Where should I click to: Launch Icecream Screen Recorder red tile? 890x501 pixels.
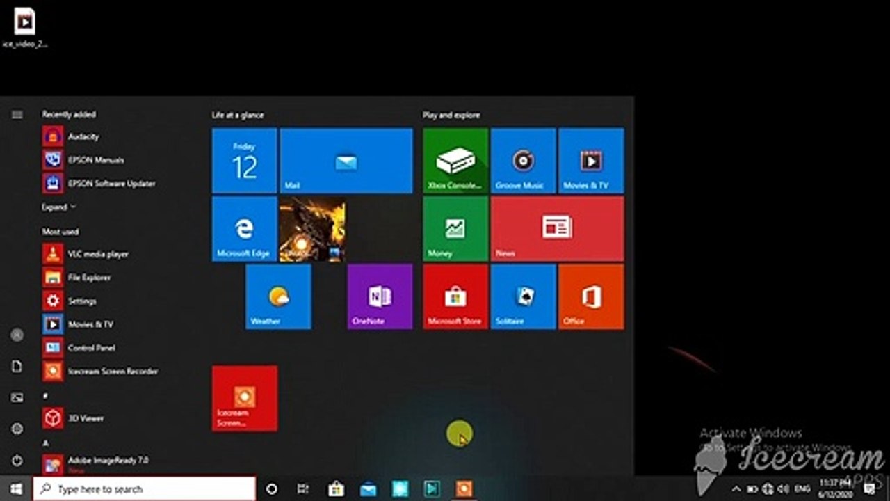pos(245,398)
